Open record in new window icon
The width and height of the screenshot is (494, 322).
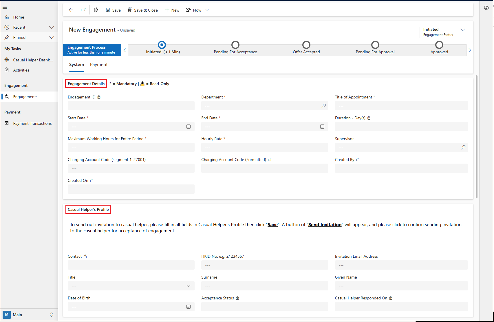[83, 10]
